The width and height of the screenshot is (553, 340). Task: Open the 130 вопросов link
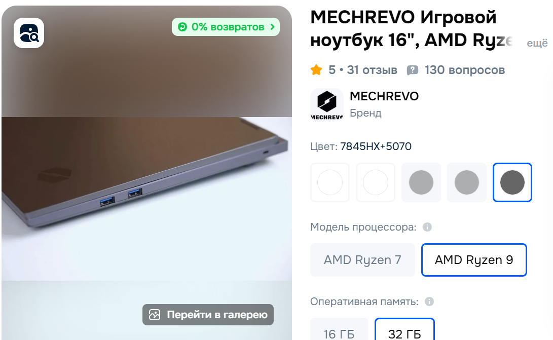coord(464,70)
